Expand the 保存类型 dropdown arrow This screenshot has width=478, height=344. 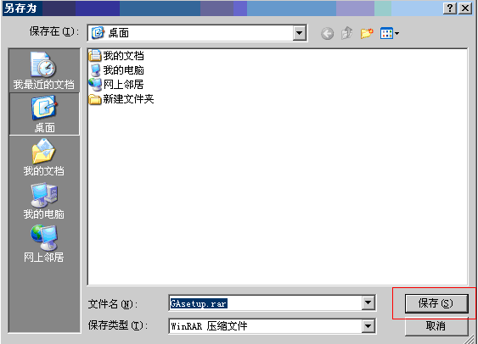pyautogui.click(x=368, y=326)
